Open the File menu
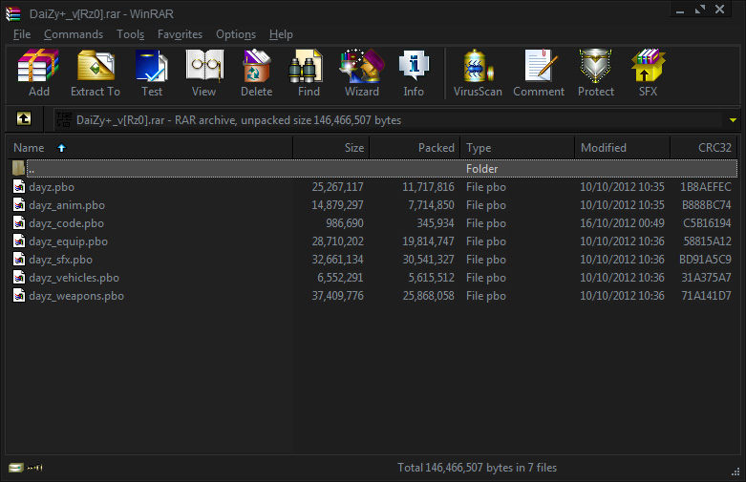Screen dimensions: 746x482 pos(22,34)
